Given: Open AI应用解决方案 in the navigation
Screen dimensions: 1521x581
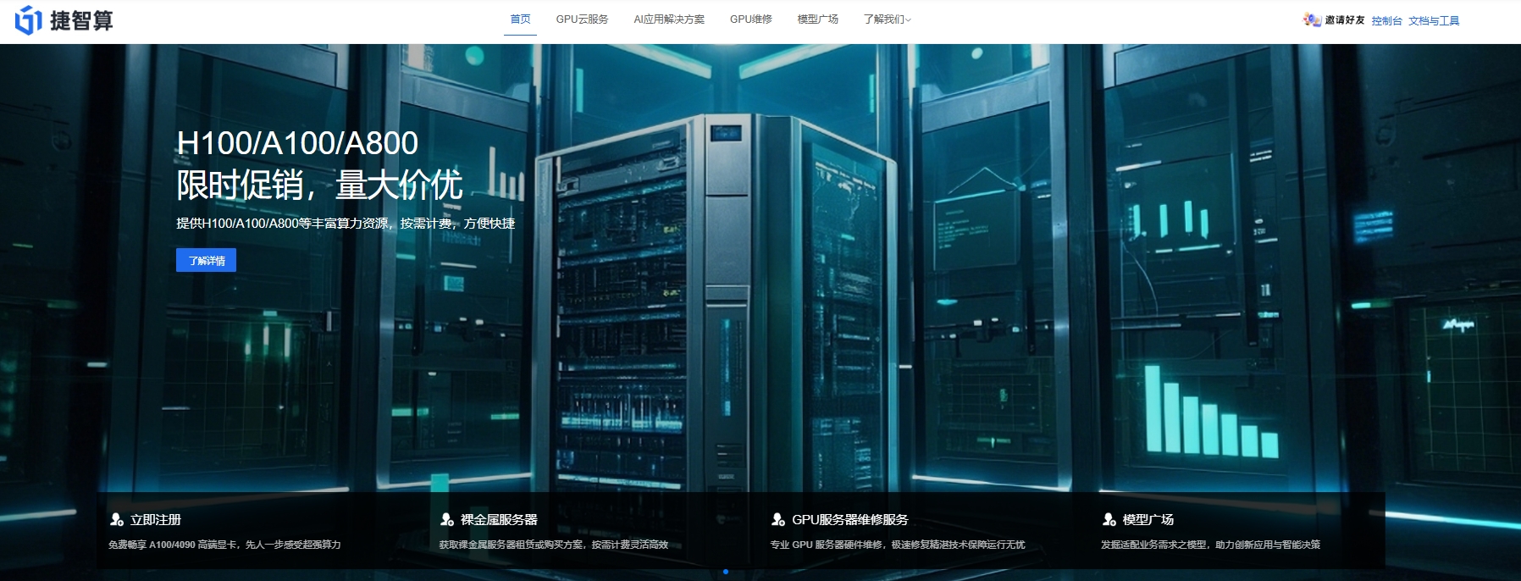Looking at the screenshot, I should (669, 19).
